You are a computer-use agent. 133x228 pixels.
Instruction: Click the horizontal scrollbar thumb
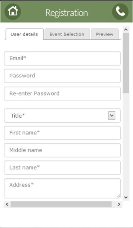[x=61, y=204]
